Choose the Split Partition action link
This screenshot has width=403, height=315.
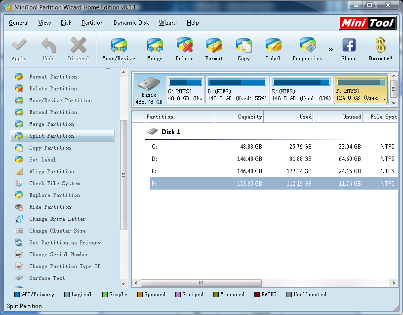tap(62, 136)
